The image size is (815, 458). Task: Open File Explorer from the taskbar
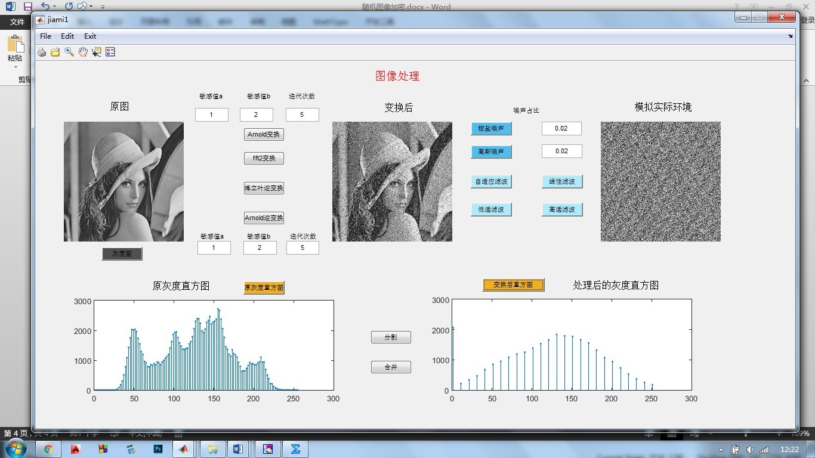[x=212, y=449]
